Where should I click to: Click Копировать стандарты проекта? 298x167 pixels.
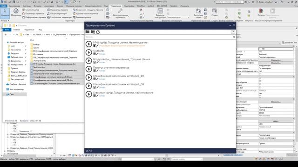(x=88, y=10)
